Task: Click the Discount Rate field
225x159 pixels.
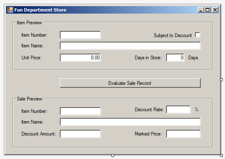Action: pos(178,110)
